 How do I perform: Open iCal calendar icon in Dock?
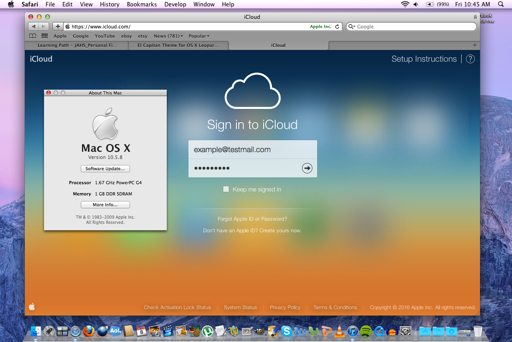tap(142, 331)
